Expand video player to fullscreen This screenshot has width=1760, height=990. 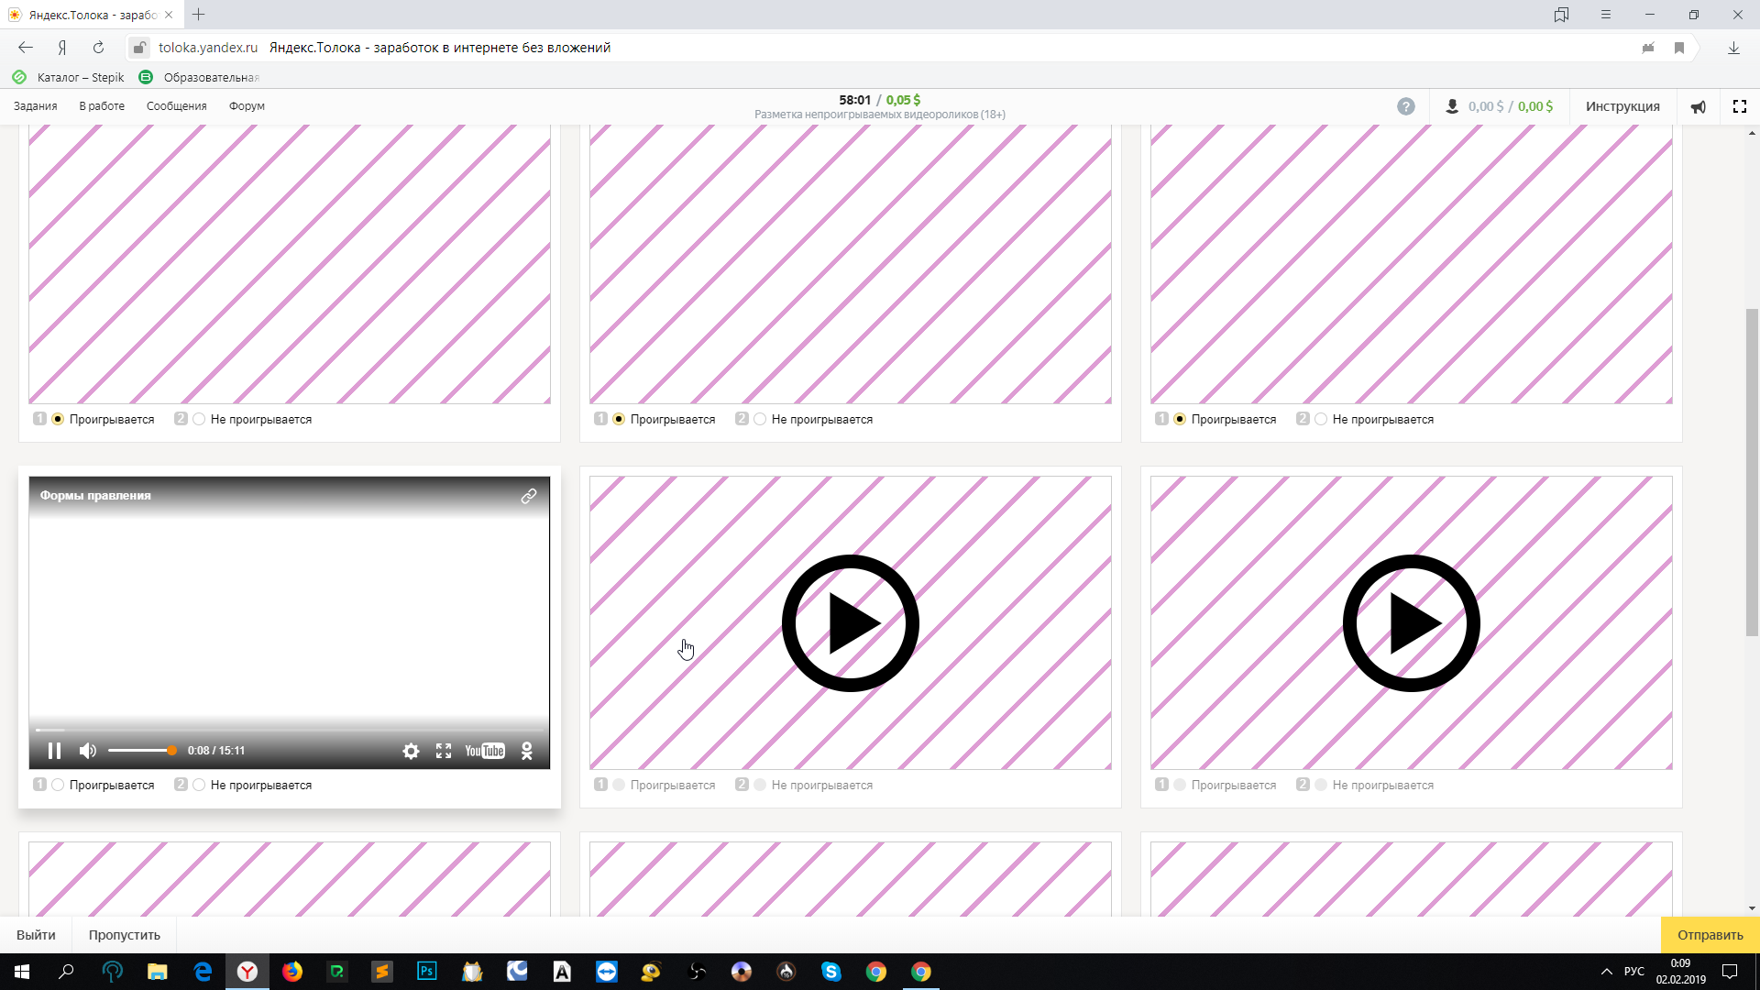click(x=444, y=751)
